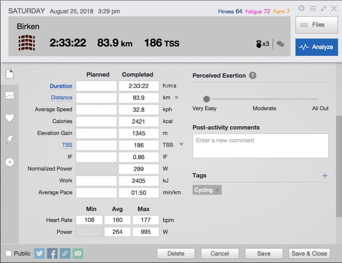Share the workout on Twitter

[39, 254]
